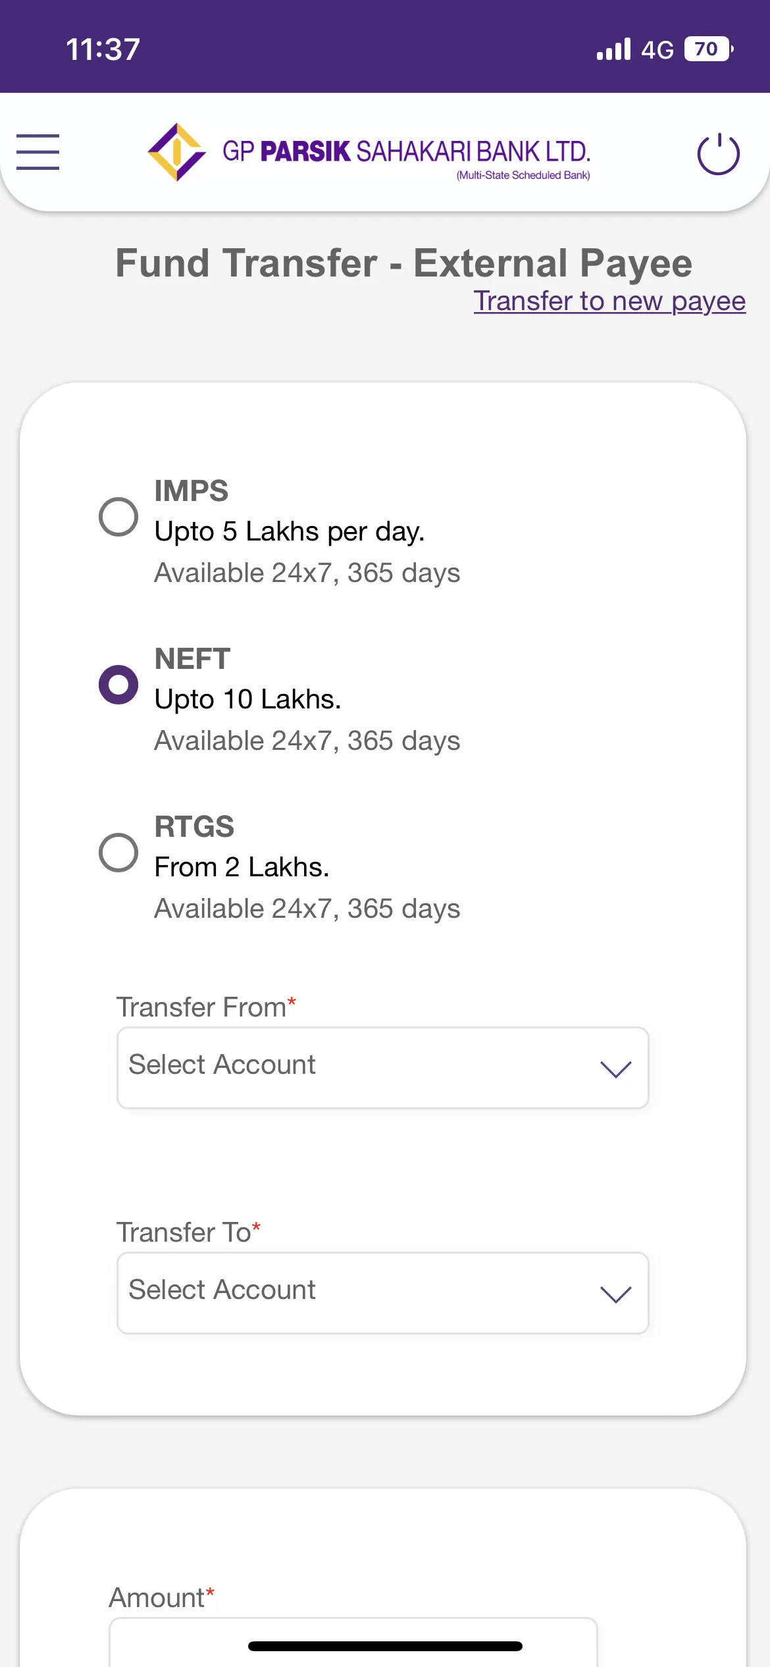Screen dimensions: 770x1667
Task: Select the IMPS radio button
Action: click(x=118, y=517)
